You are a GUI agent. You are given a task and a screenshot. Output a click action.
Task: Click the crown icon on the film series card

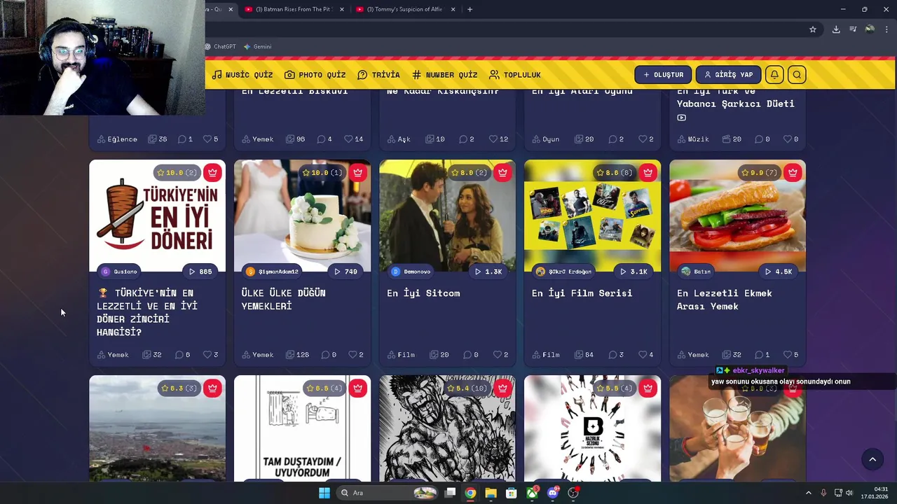[x=648, y=172]
